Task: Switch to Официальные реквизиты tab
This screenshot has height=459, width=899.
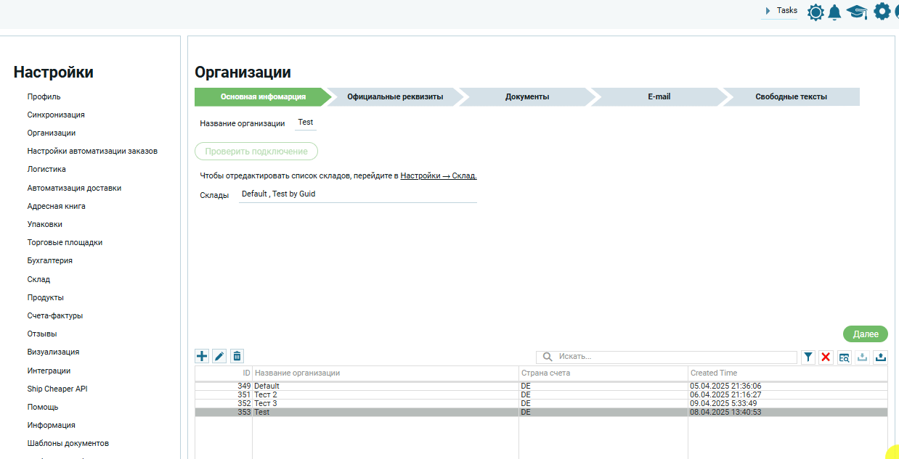Action: tap(394, 97)
